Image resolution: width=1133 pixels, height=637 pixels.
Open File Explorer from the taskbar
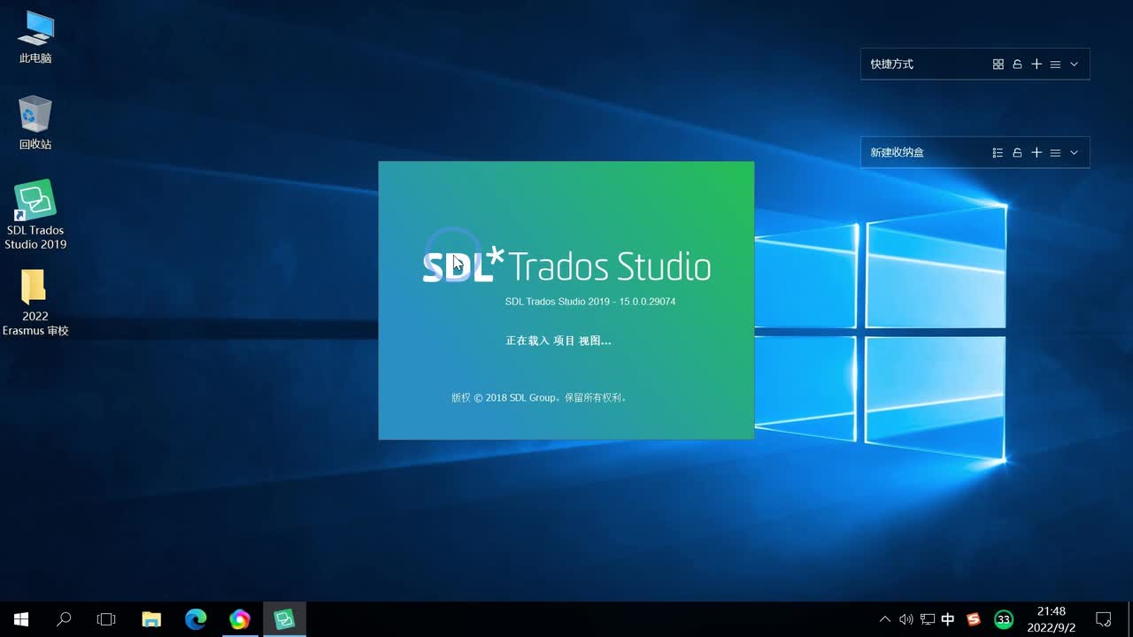click(x=152, y=619)
